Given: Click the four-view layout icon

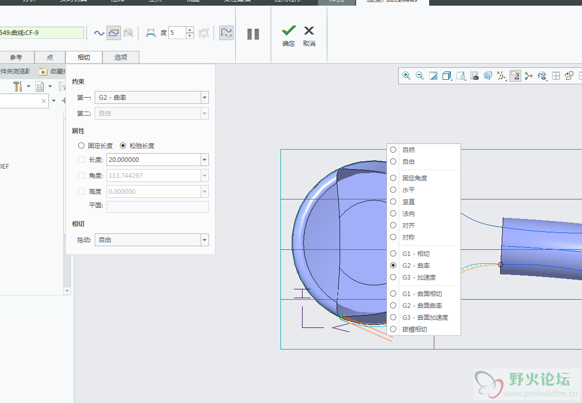Looking at the screenshot, I should tap(556, 76).
